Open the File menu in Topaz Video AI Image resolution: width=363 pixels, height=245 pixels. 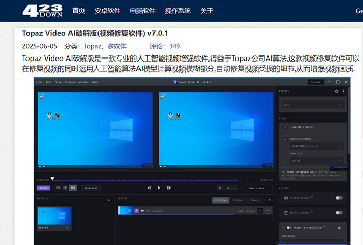tap(39, 82)
